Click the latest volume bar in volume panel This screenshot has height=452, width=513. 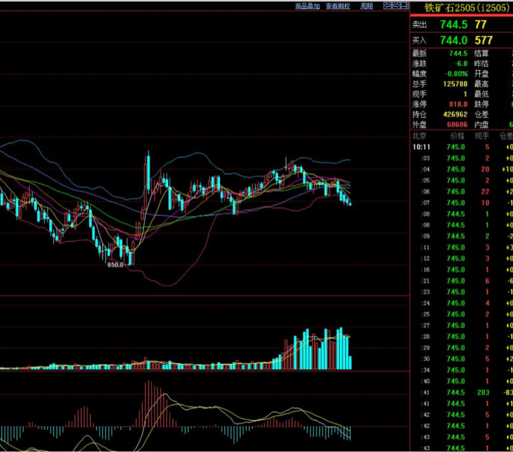350,362
